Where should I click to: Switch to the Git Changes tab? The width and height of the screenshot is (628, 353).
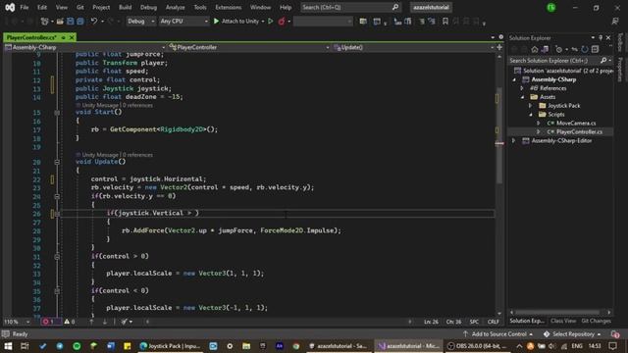[596, 321]
